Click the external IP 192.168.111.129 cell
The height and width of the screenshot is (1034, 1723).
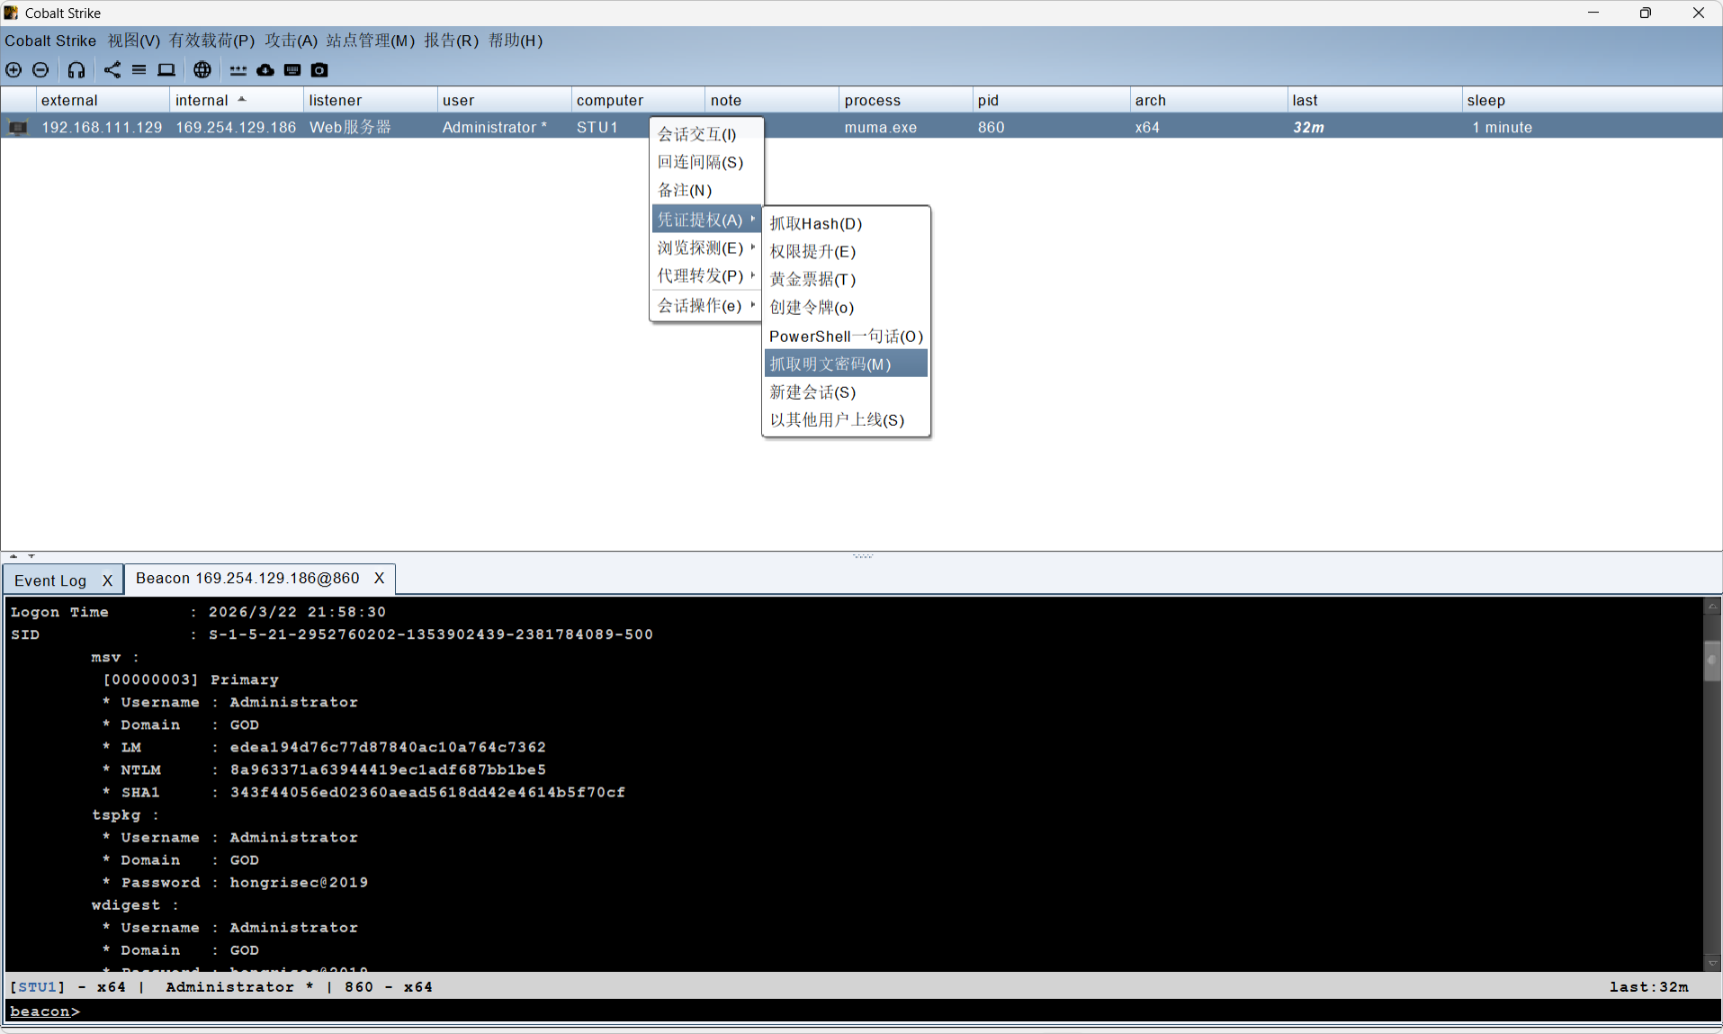tap(102, 127)
